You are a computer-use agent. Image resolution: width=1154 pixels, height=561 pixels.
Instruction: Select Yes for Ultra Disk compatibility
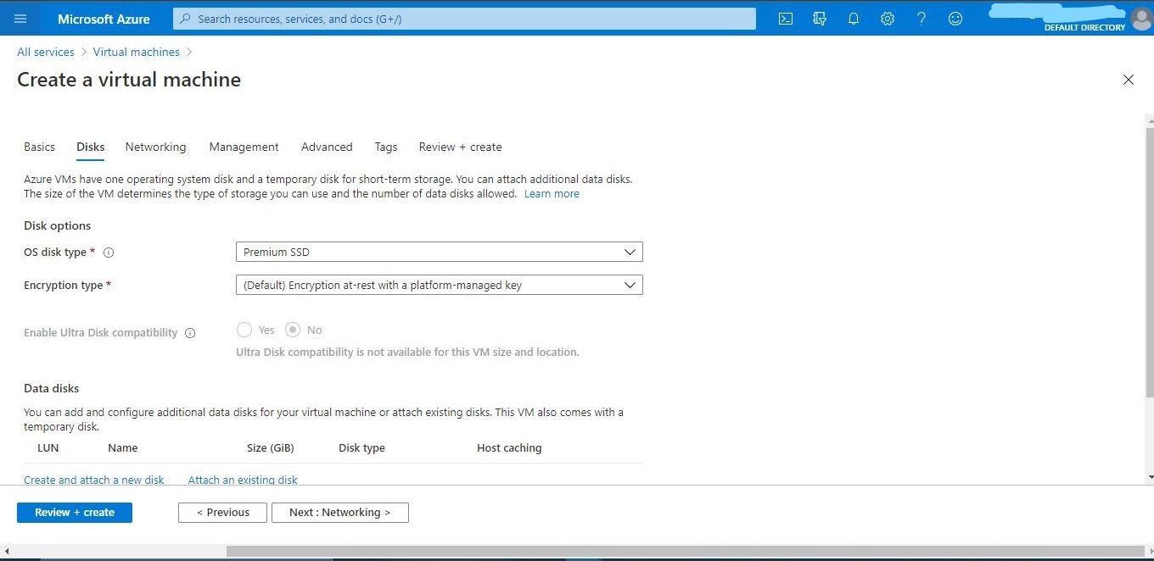(x=244, y=330)
